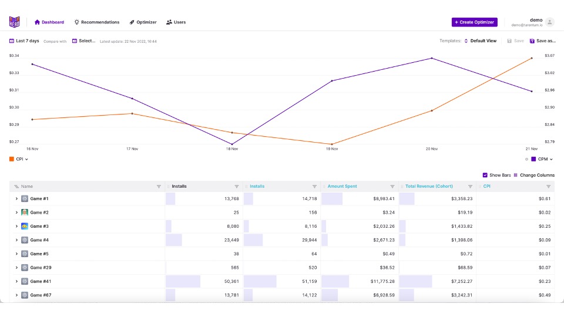Image resolution: width=564 pixels, height=317 pixels.
Task: Click the Save template button
Action: (515, 41)
